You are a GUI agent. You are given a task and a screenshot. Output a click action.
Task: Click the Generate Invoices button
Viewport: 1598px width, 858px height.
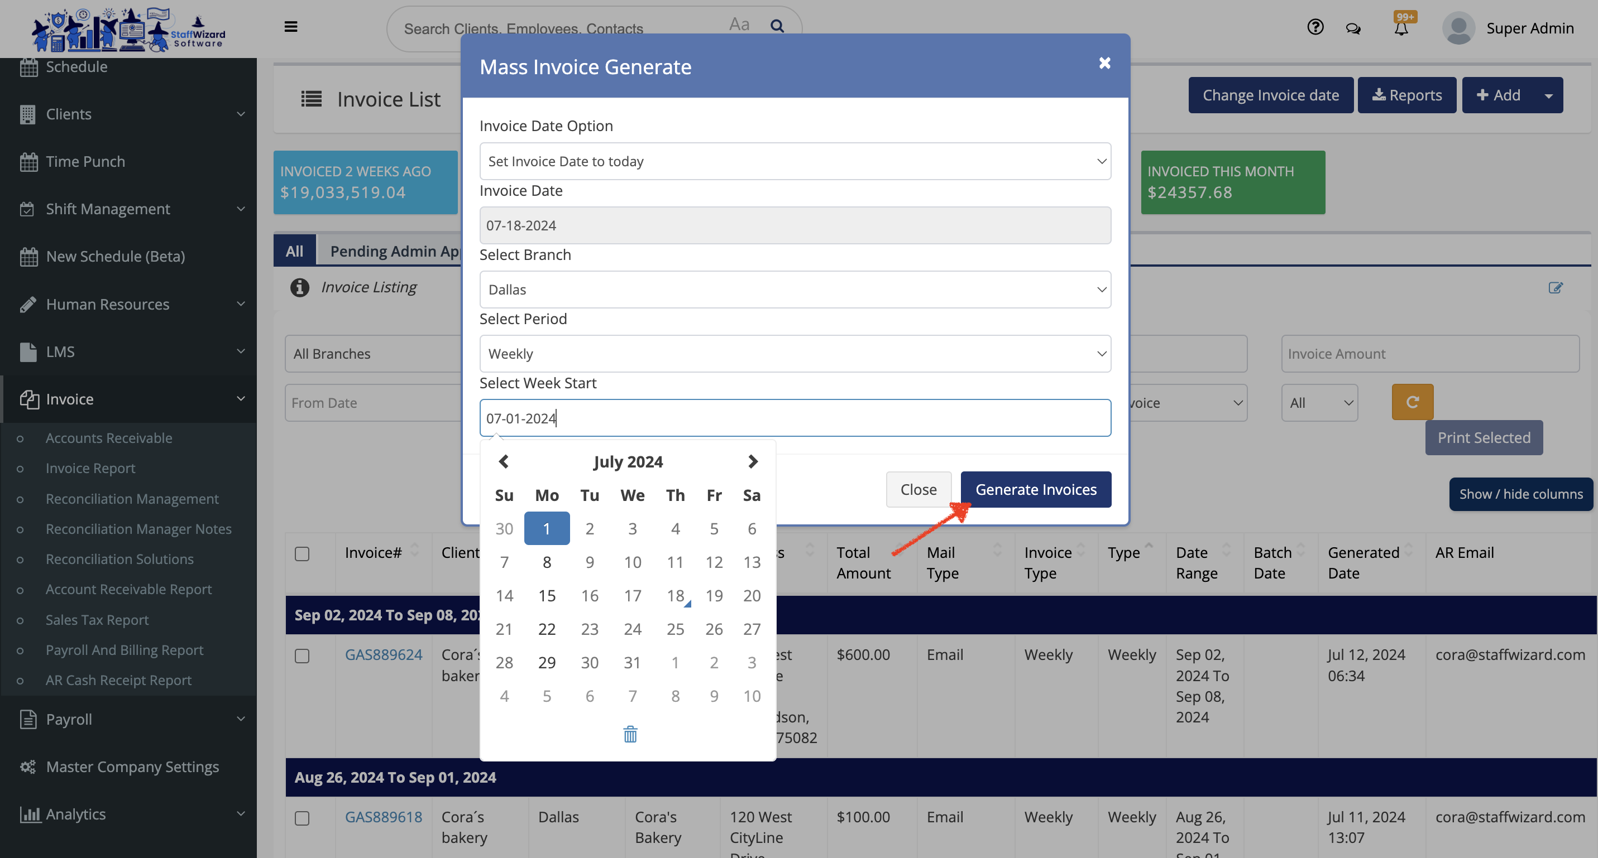pyautogui.click(x=1035, y=490)
